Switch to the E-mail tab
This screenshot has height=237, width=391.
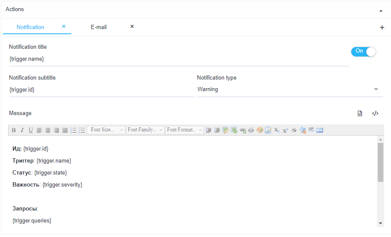click(x=99, y=27)
